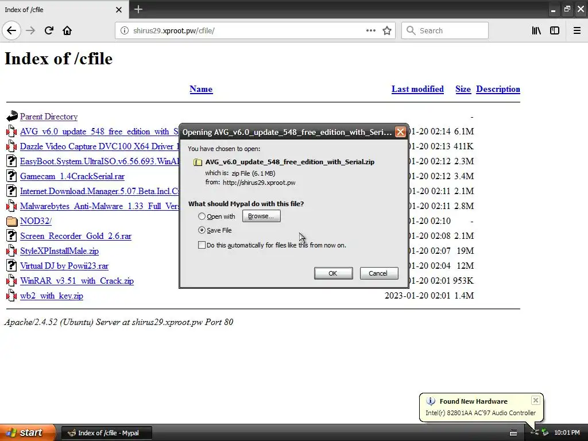Cancel the file download dialog

click(378, 273)
